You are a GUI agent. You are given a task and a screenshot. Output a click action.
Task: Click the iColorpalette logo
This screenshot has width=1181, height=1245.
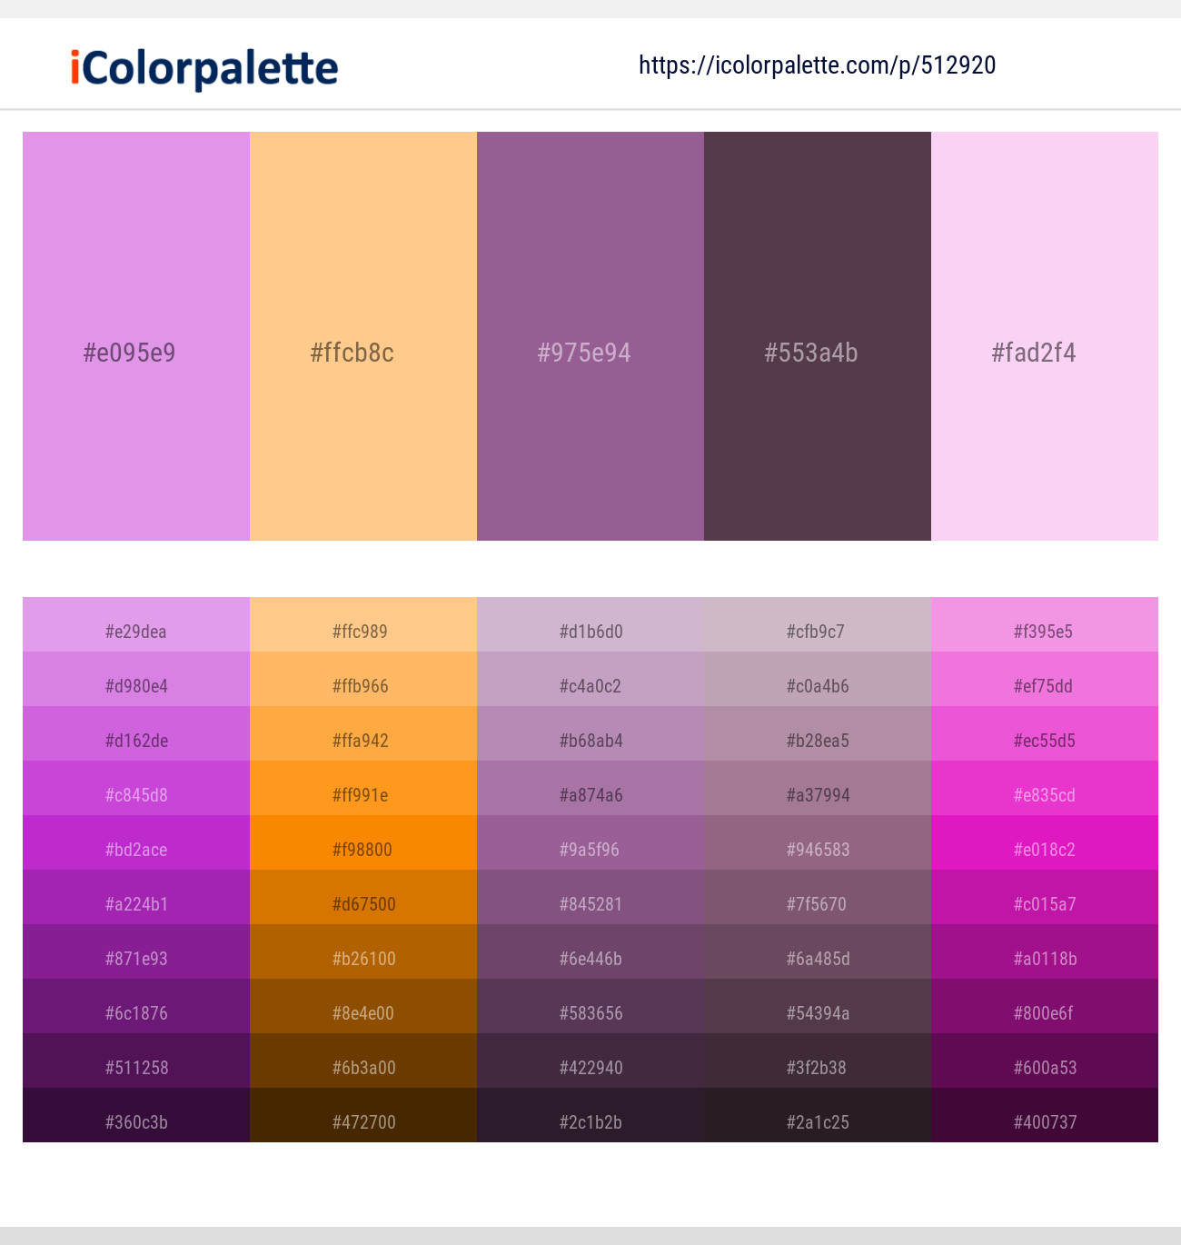pos(204,69)
